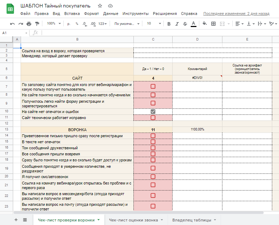The height and width of the screenshot is (225, 279).
Task: Undo the last action
Action: pos(12,23)
